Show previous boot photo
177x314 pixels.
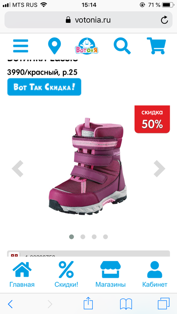click(x=18, y=169)
